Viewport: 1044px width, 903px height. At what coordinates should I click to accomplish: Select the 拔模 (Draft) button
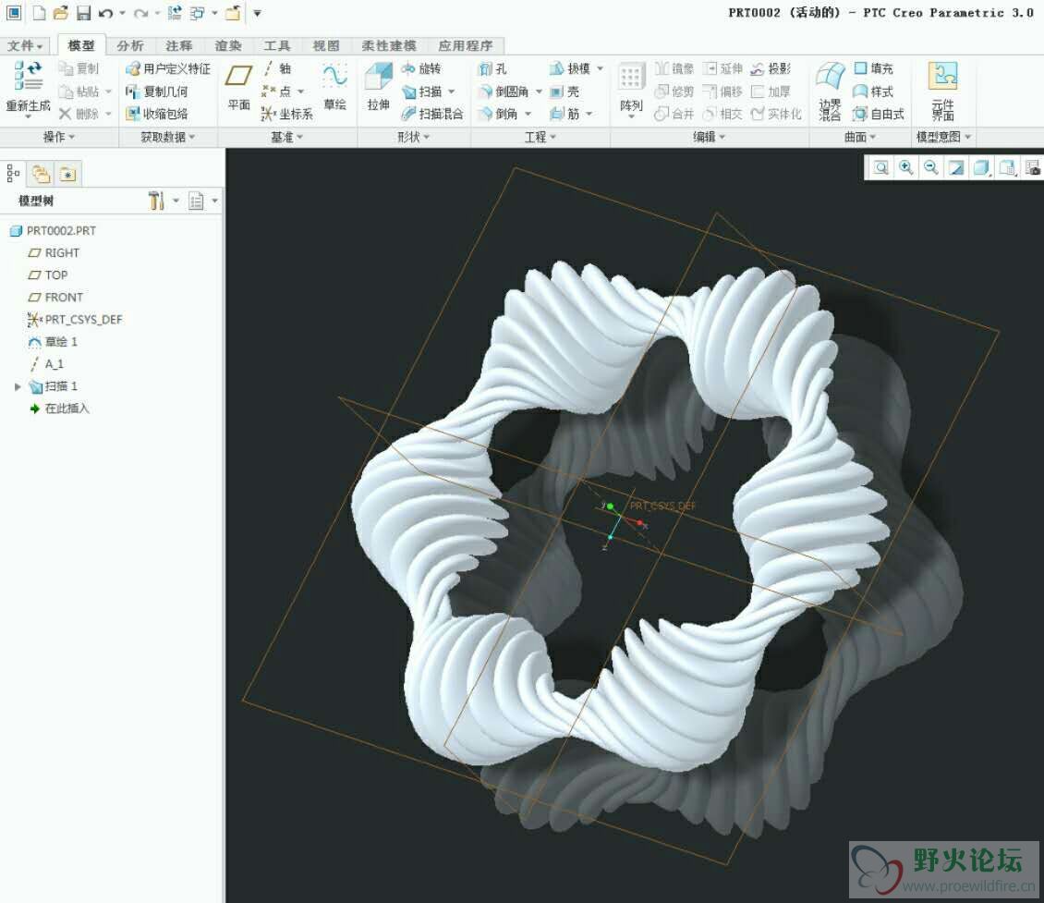(x=571, y=68)
